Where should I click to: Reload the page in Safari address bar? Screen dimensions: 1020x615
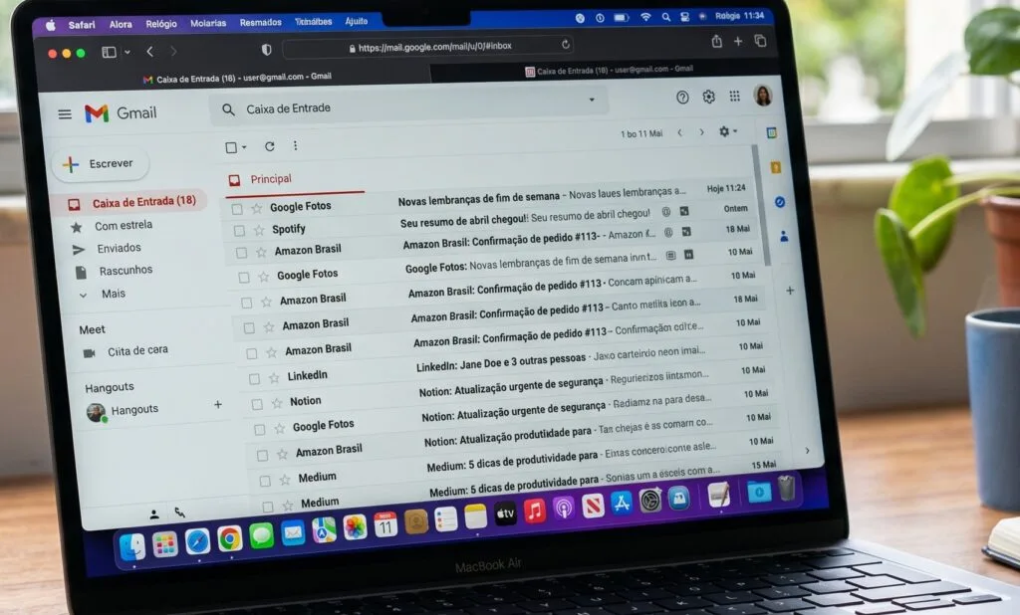coord(566,44)
